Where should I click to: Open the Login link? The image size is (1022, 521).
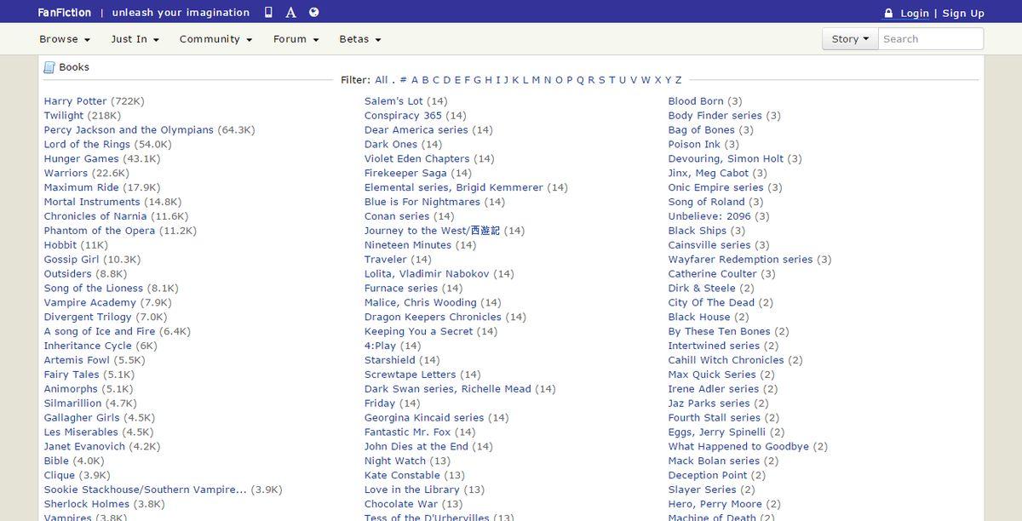915,13
